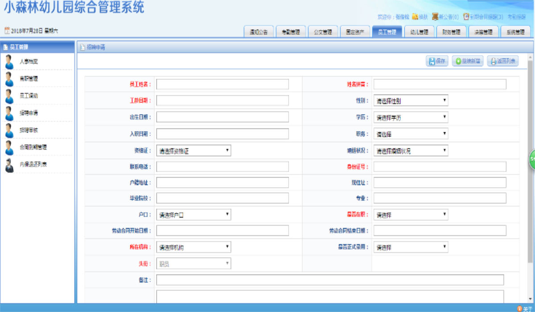535x312 pixels.
Task: Open the 幼儿管理 tab
Action: [419, 32]
